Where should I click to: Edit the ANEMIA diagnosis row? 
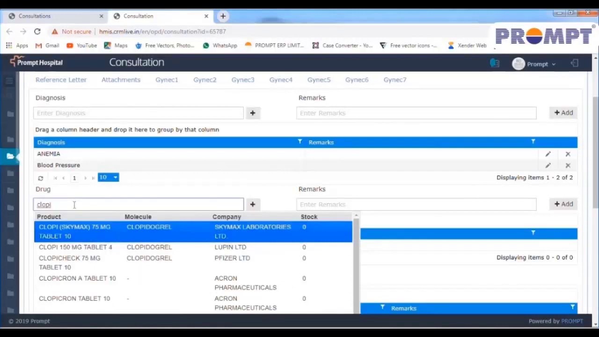pos(548,154)
